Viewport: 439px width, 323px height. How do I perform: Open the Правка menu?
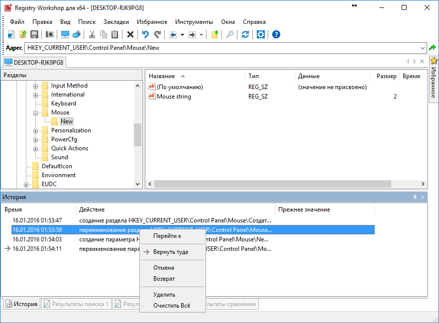42,22
